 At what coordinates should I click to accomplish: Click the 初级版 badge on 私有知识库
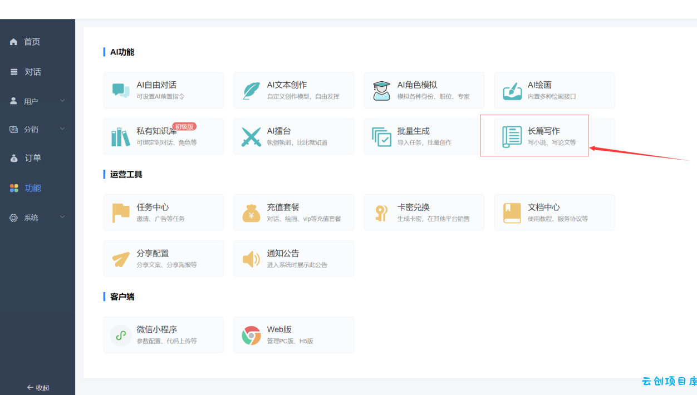point(184,126)
